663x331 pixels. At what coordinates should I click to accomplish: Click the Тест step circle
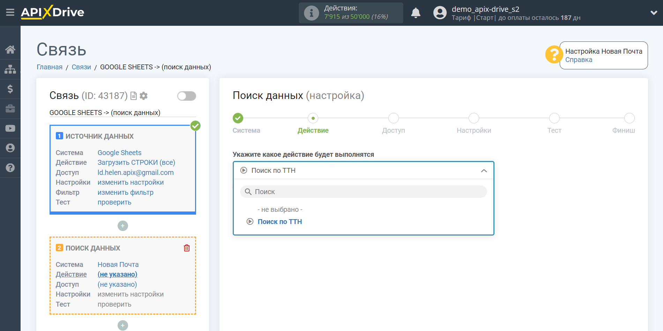(x=554, y=118)
